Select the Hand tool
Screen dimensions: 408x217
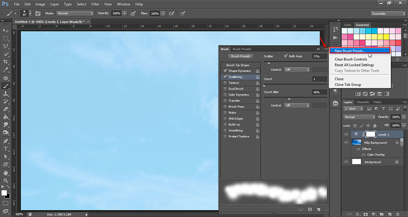point(6,172)
